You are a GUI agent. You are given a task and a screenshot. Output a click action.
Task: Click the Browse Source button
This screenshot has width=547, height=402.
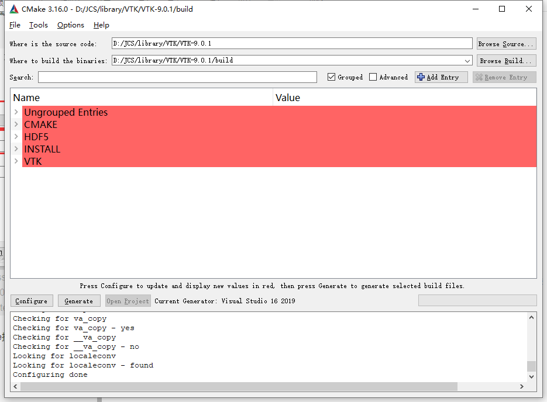click(505, 43)
